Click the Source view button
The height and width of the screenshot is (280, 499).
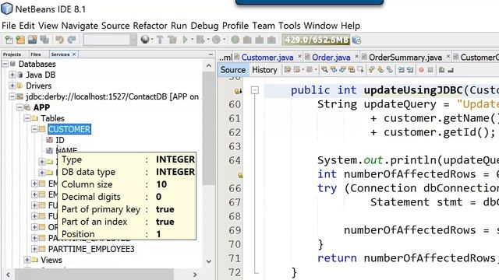click(233, 70)
